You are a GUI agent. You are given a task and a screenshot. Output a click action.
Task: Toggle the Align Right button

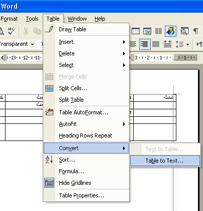(145, 44)
